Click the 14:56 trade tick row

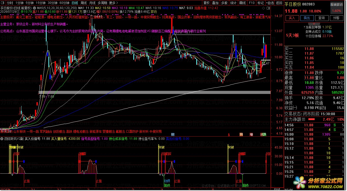coord(315,125)
